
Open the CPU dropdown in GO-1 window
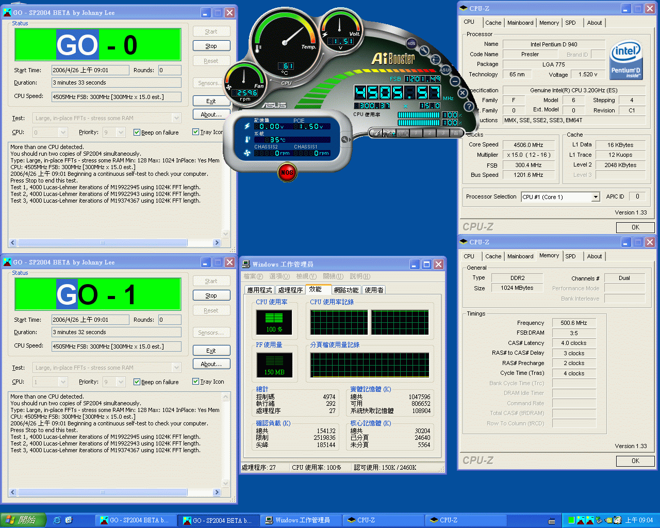point(63,382)
